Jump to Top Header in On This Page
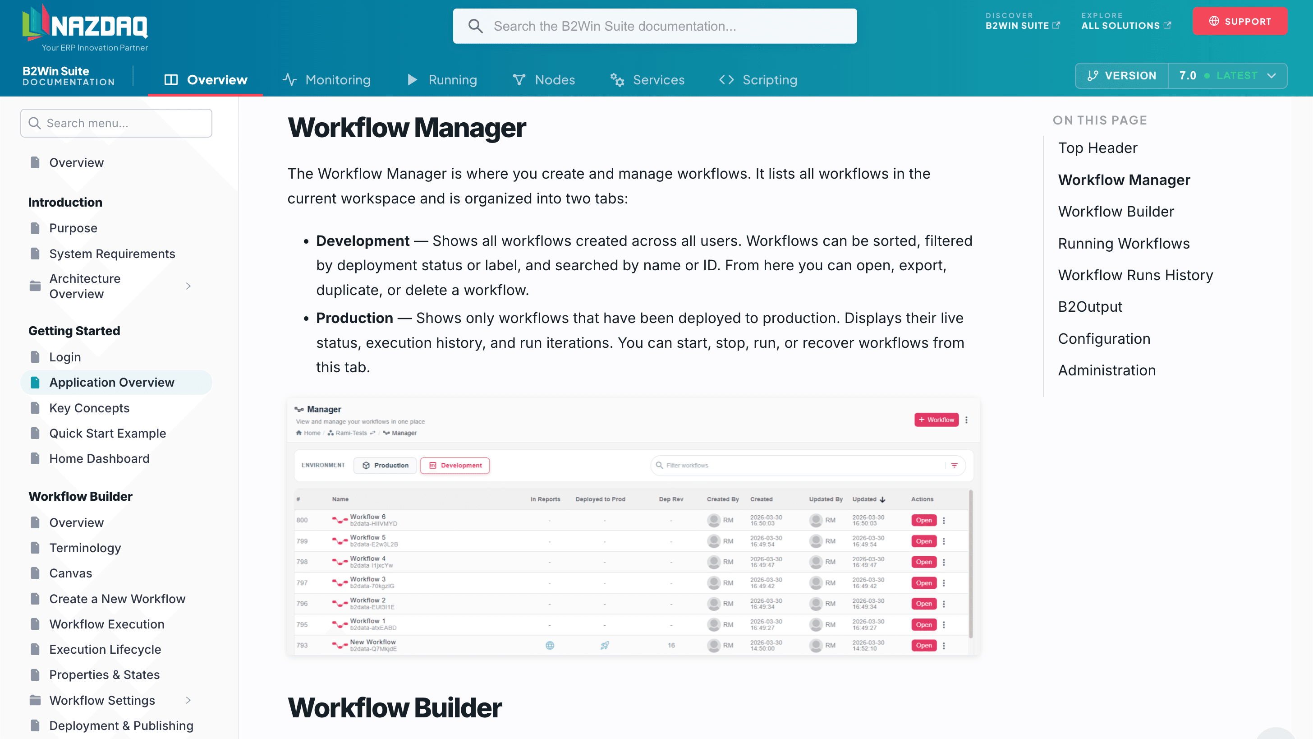1313x739 pixels. pos(1097,148)
